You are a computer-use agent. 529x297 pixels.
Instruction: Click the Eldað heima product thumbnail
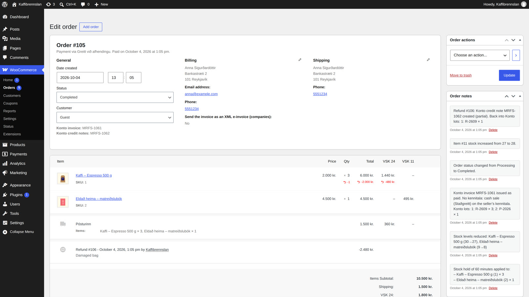pyautogui.click(x=63, y=202)
